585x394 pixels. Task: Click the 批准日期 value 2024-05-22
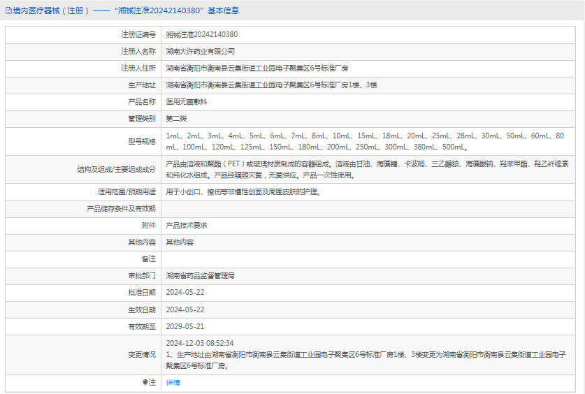click(x=185, y=292)
